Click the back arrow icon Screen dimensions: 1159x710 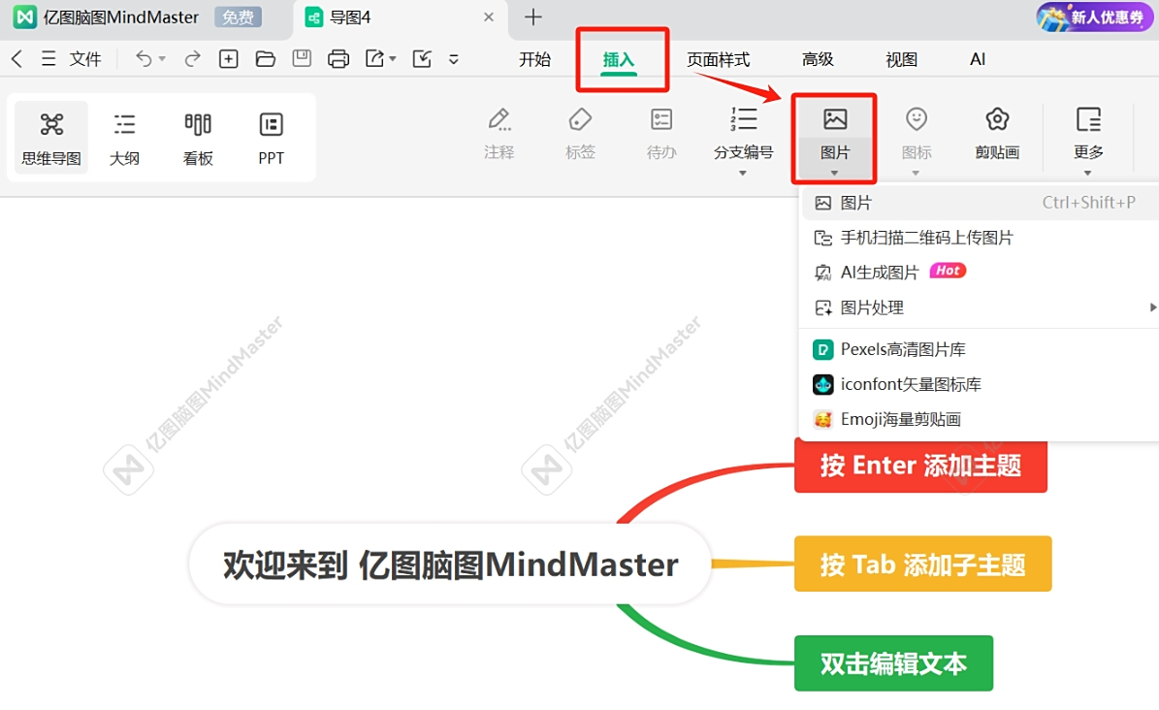(17, 58)
